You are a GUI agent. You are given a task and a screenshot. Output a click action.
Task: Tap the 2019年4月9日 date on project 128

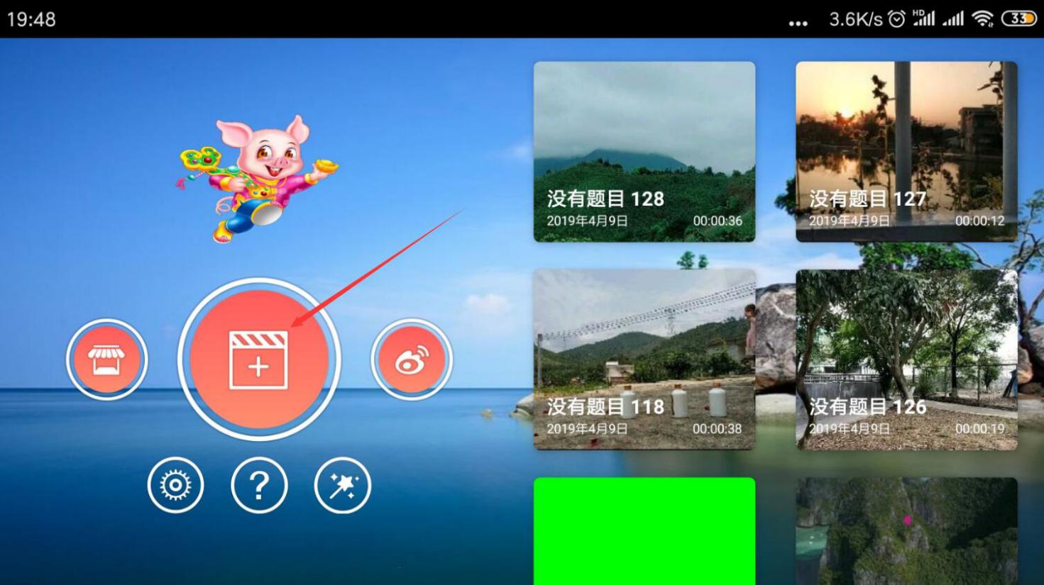587,221
